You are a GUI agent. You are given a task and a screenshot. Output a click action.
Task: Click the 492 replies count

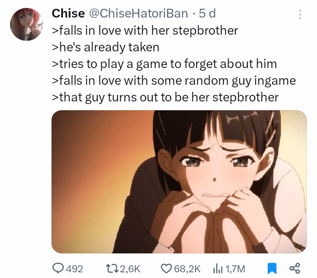pyautogui.click(x=74, y=269)
